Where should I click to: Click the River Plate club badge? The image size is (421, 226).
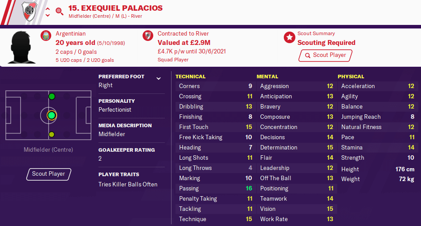(x=29, y=12)
